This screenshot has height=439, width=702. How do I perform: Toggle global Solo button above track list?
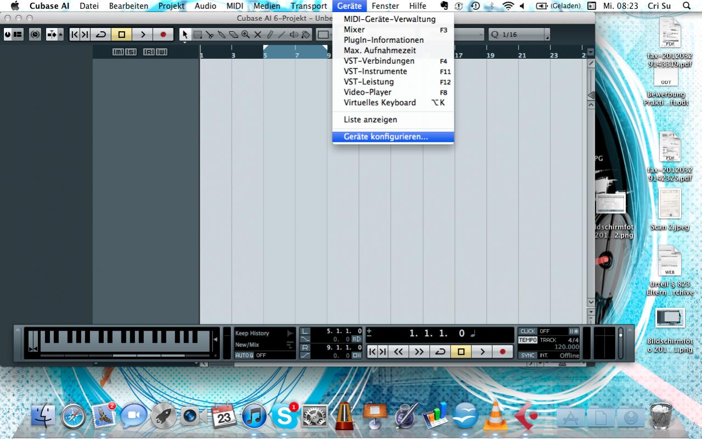[x=131, y=52]
